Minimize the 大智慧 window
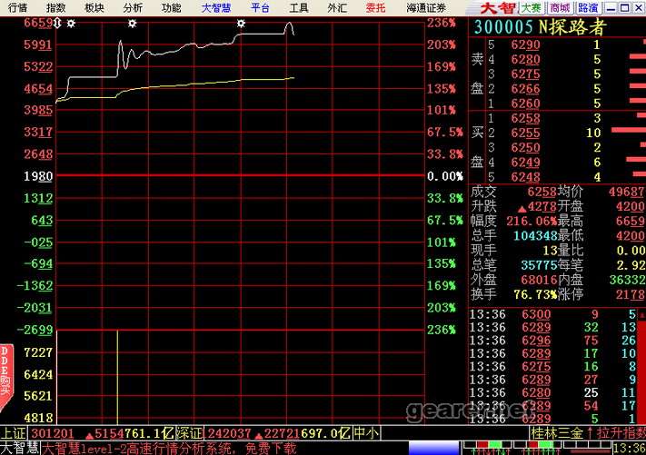The height and width of the screenshot is (455, 646). coord(611,8)
